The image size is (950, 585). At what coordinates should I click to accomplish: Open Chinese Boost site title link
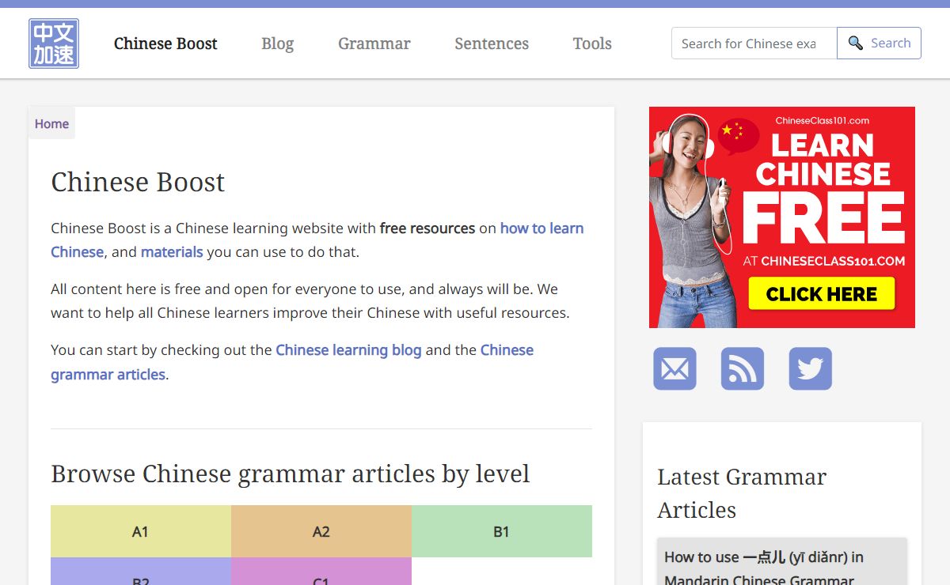[x=165, y=43]
